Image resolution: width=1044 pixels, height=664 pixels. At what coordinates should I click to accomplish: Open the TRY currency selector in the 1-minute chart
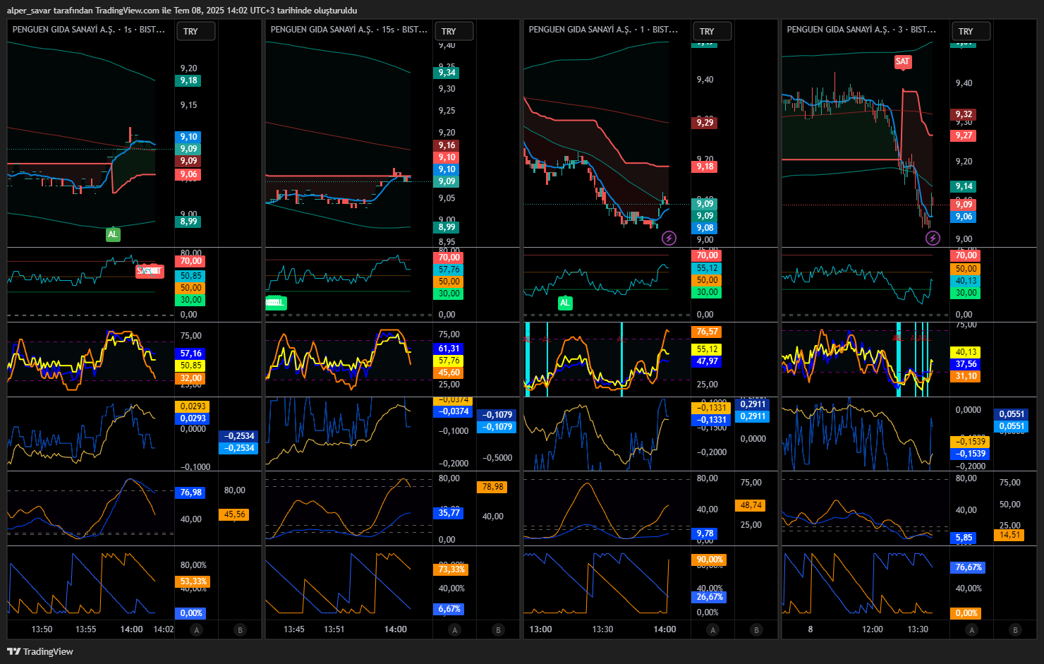(712, 31)
